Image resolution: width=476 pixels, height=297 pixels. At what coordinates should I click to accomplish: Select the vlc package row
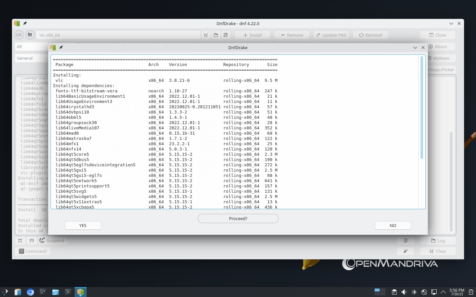165,81
